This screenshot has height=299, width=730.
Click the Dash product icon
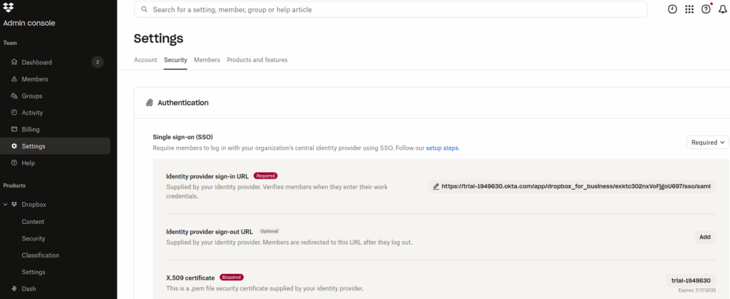(x=14, y=288)
